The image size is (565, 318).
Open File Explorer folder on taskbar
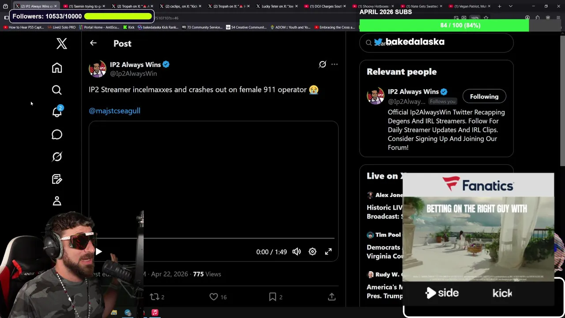pos(114,313)
